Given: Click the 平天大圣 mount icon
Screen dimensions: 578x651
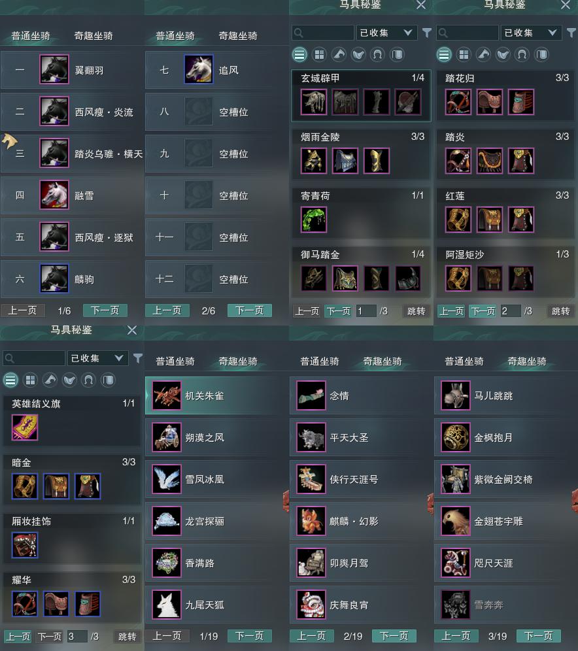Looking at the screenshot, I should (x=311, y=437).
